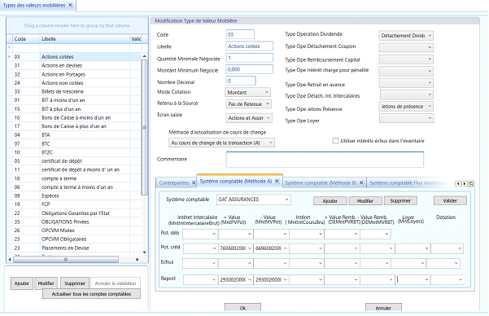Toggle Utiliser intérêts échus dans l'inventaire

tap(335, 141)
